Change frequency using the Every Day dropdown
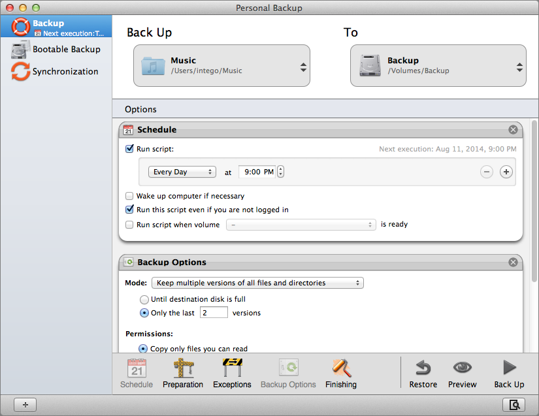The height and width of the screenshot is (416, 539). pos(182,171)
